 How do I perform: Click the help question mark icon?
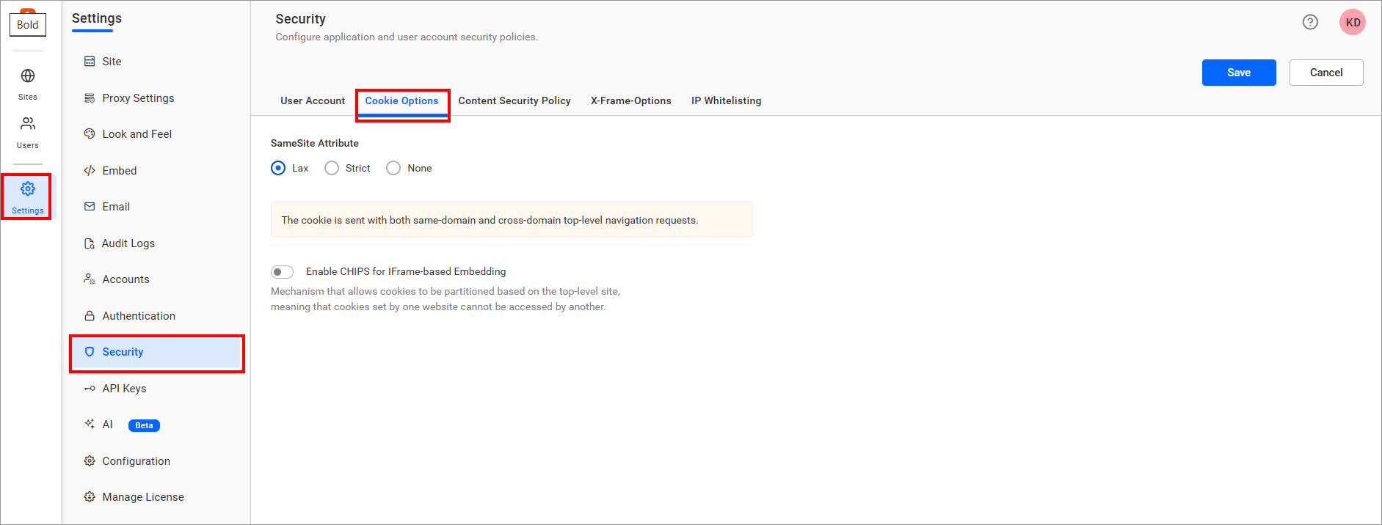tap(1310, 22)
